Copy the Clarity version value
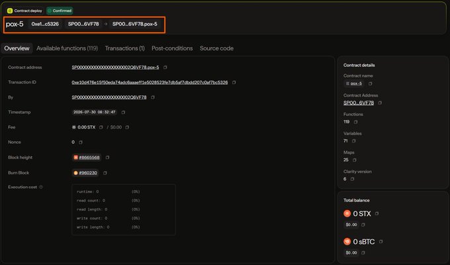This screenshot has height=265, width=450. [352, 179]
